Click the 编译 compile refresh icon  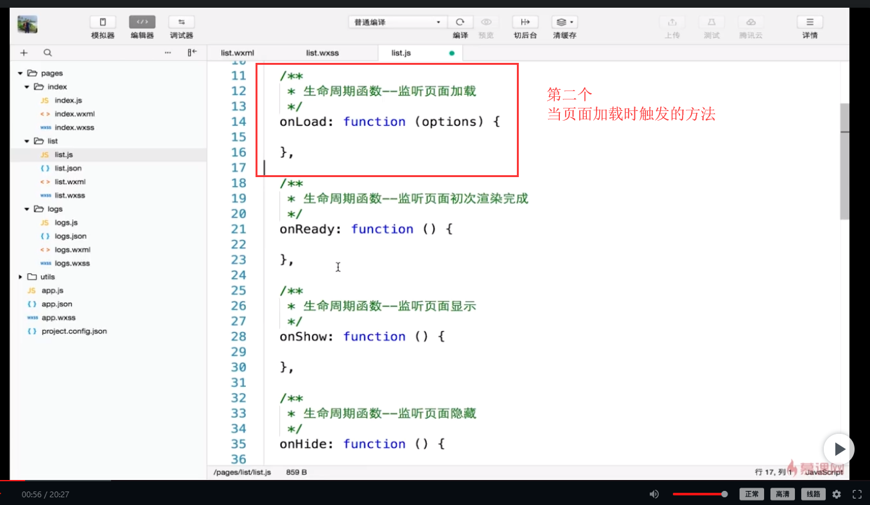(x=460, y=22)
